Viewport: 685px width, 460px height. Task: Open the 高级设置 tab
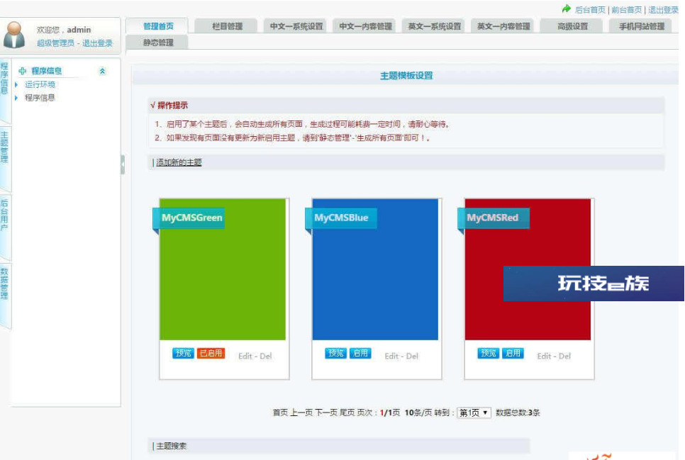(x=572, y=26)
